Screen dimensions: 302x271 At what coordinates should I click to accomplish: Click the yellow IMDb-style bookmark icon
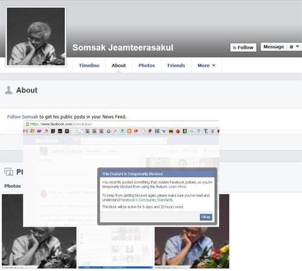(x=171, y=131)
